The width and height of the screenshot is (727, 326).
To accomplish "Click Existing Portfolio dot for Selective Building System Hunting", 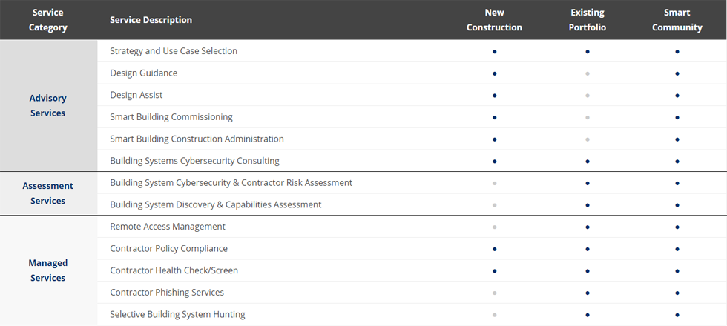I will 588,315.
